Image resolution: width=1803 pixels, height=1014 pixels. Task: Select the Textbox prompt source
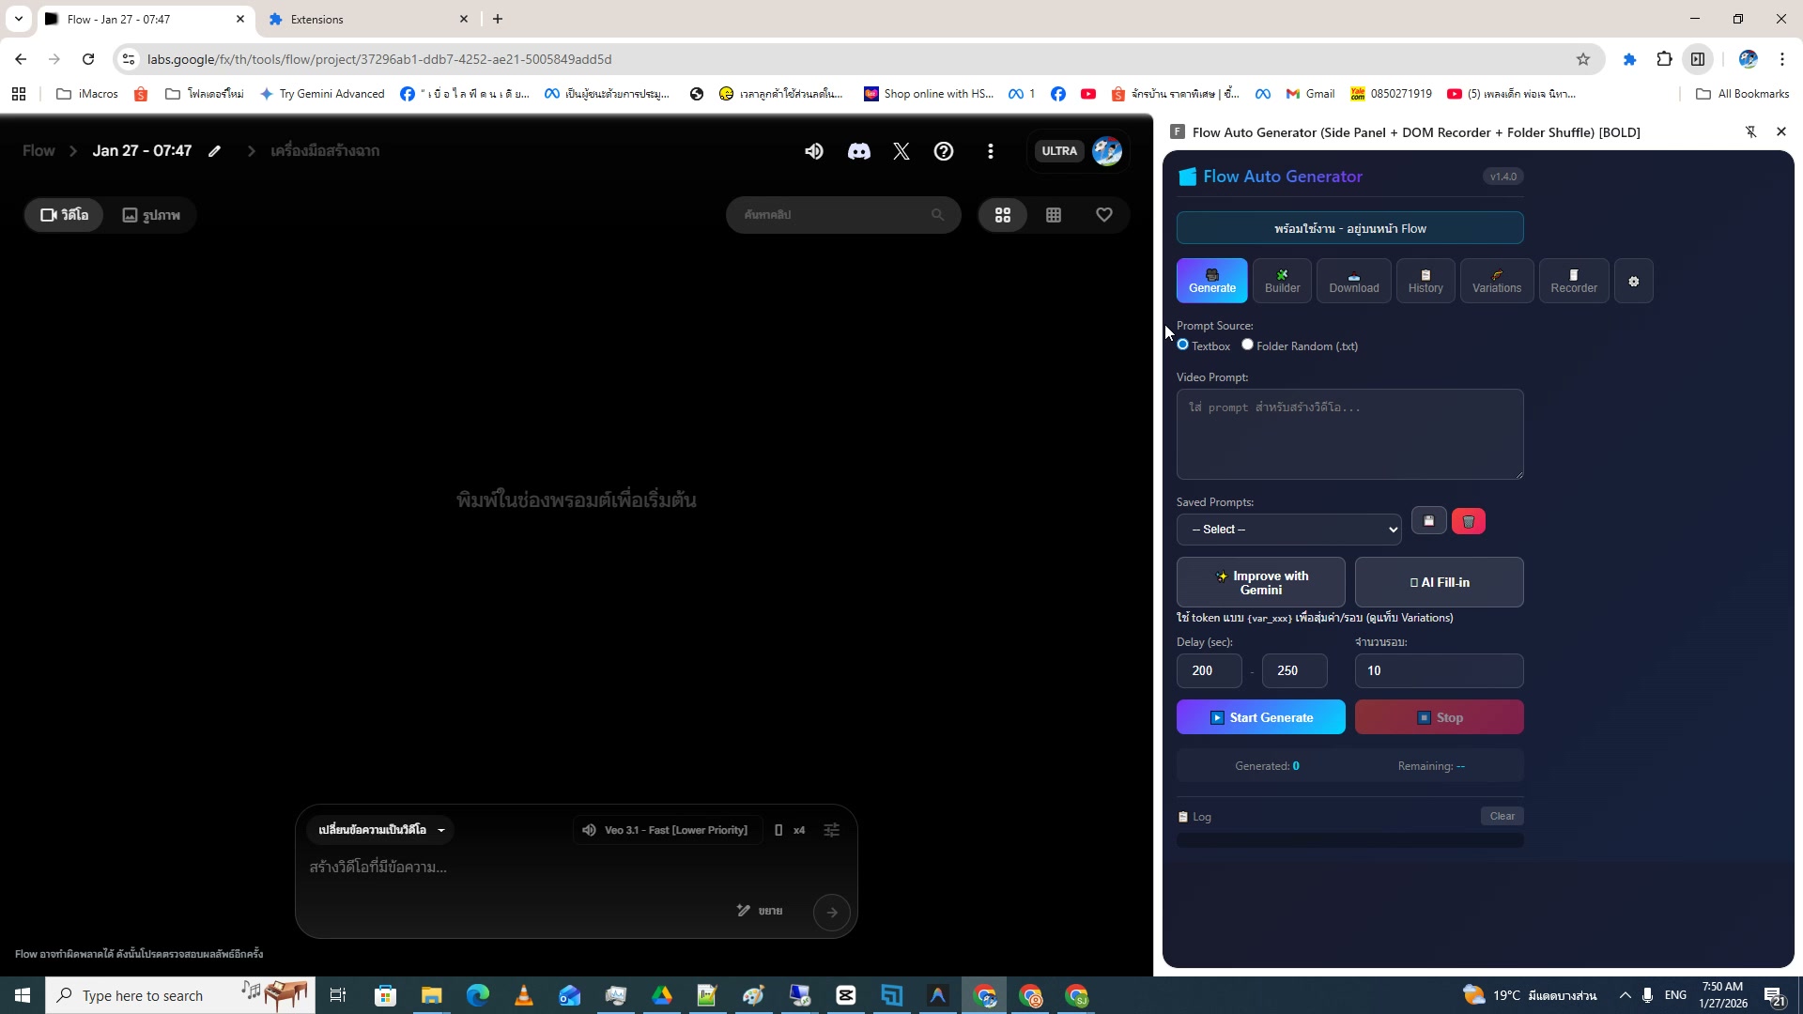[1183, 345]
